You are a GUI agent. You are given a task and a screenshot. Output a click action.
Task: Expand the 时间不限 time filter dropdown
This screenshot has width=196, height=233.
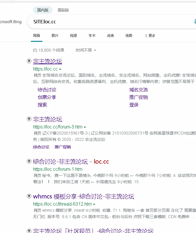point(86,50)
